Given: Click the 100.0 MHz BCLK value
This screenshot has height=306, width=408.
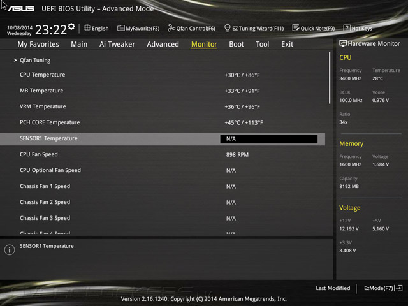Looking at the screenshot, I should click(351, 100).
